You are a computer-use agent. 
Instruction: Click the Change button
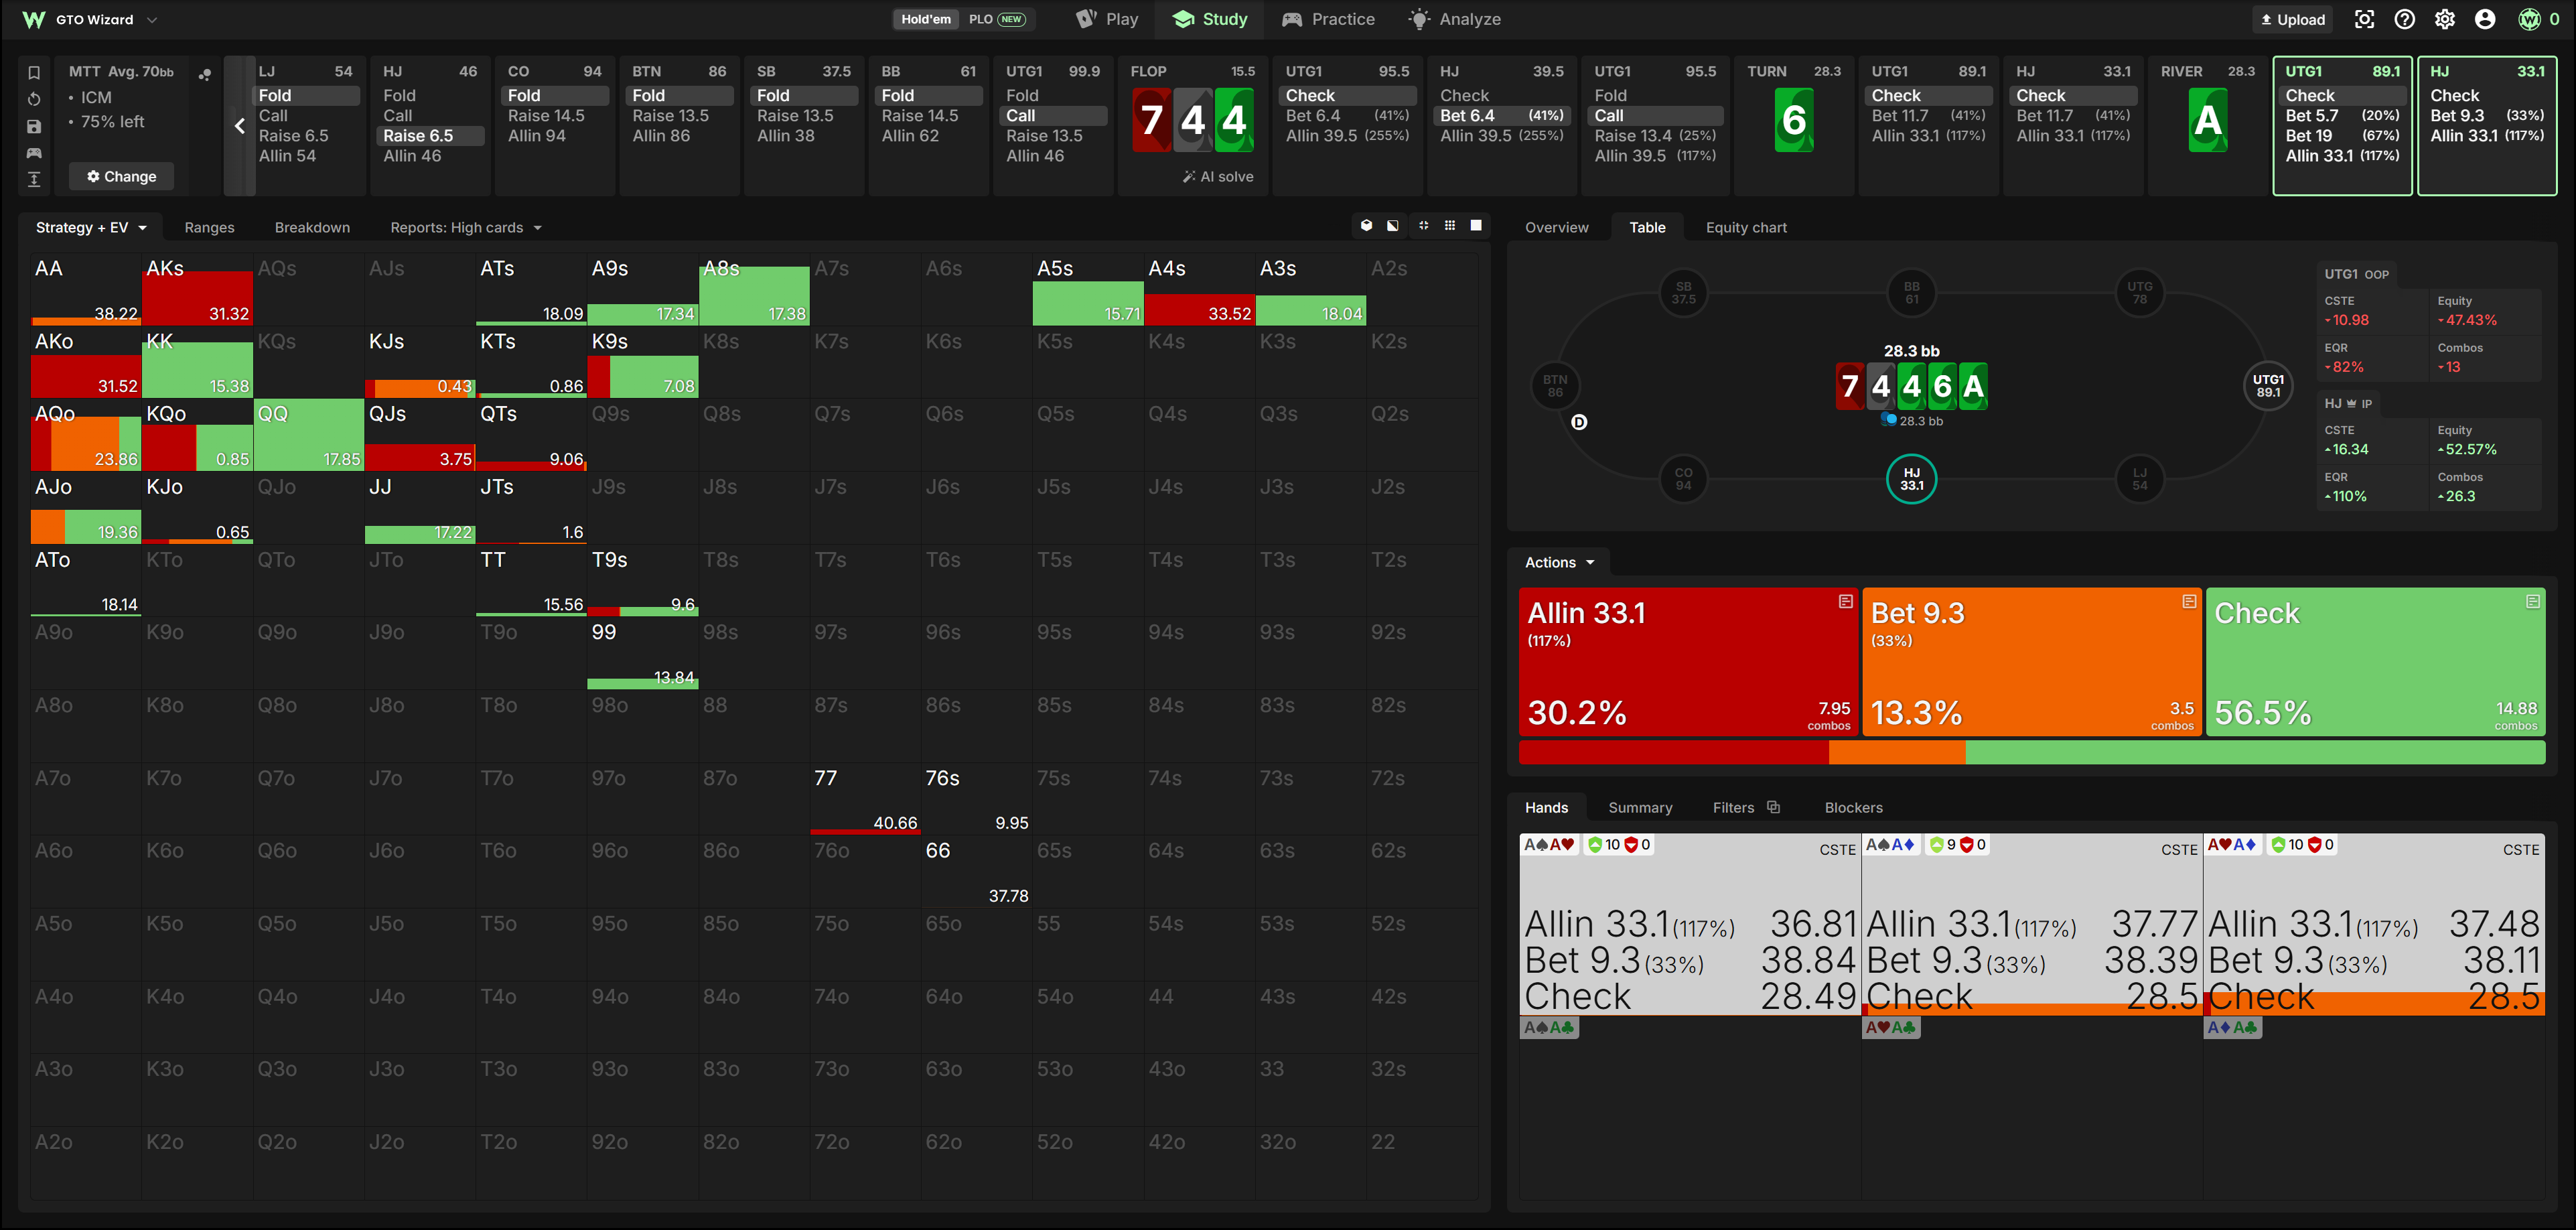(x=121, y=176)
